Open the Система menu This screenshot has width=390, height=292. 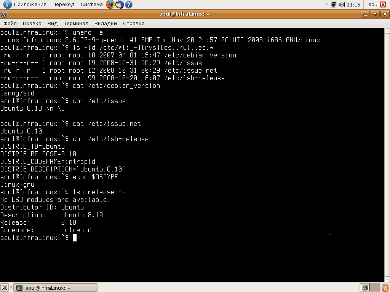click(x=92, y=5)
